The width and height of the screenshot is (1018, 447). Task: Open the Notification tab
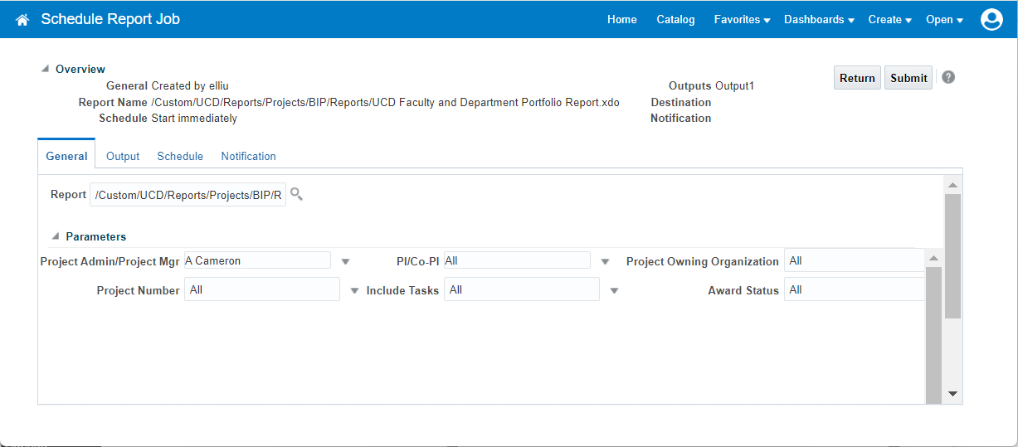248,156
